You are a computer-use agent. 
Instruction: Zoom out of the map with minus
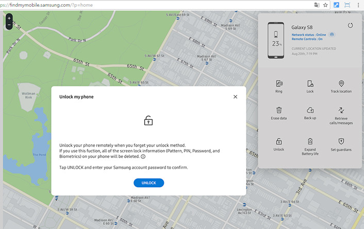pyautogui.click(x=9, y=25)
